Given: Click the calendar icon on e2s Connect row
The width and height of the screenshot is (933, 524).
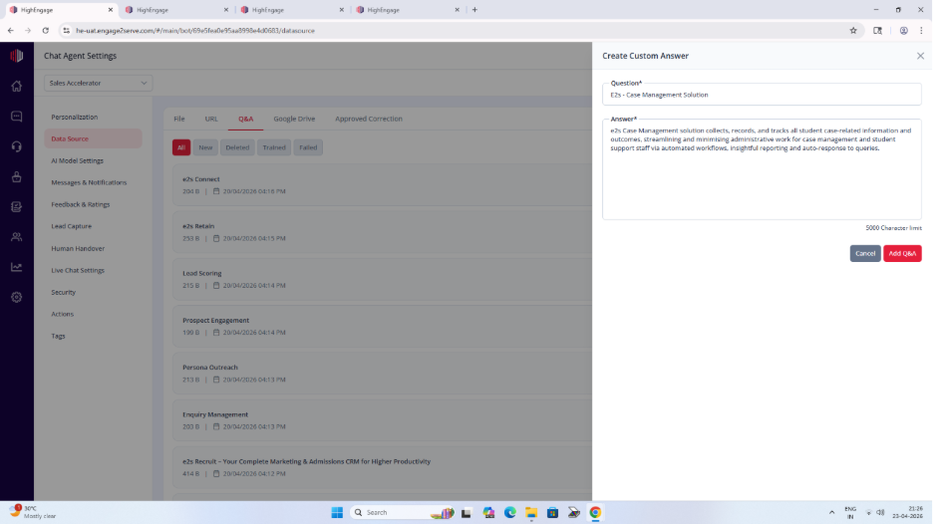Looking at the screenshot, I should point(216,191).
